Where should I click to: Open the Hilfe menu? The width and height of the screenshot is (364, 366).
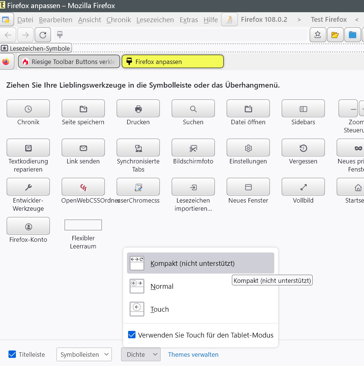point(211,20)
